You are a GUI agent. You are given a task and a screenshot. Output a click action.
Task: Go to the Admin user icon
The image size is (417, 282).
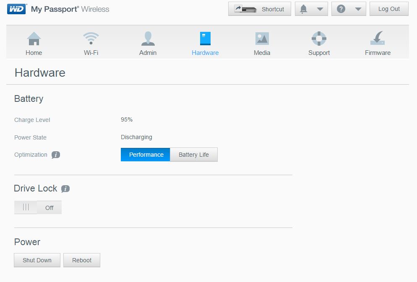(x=148, y=39)
